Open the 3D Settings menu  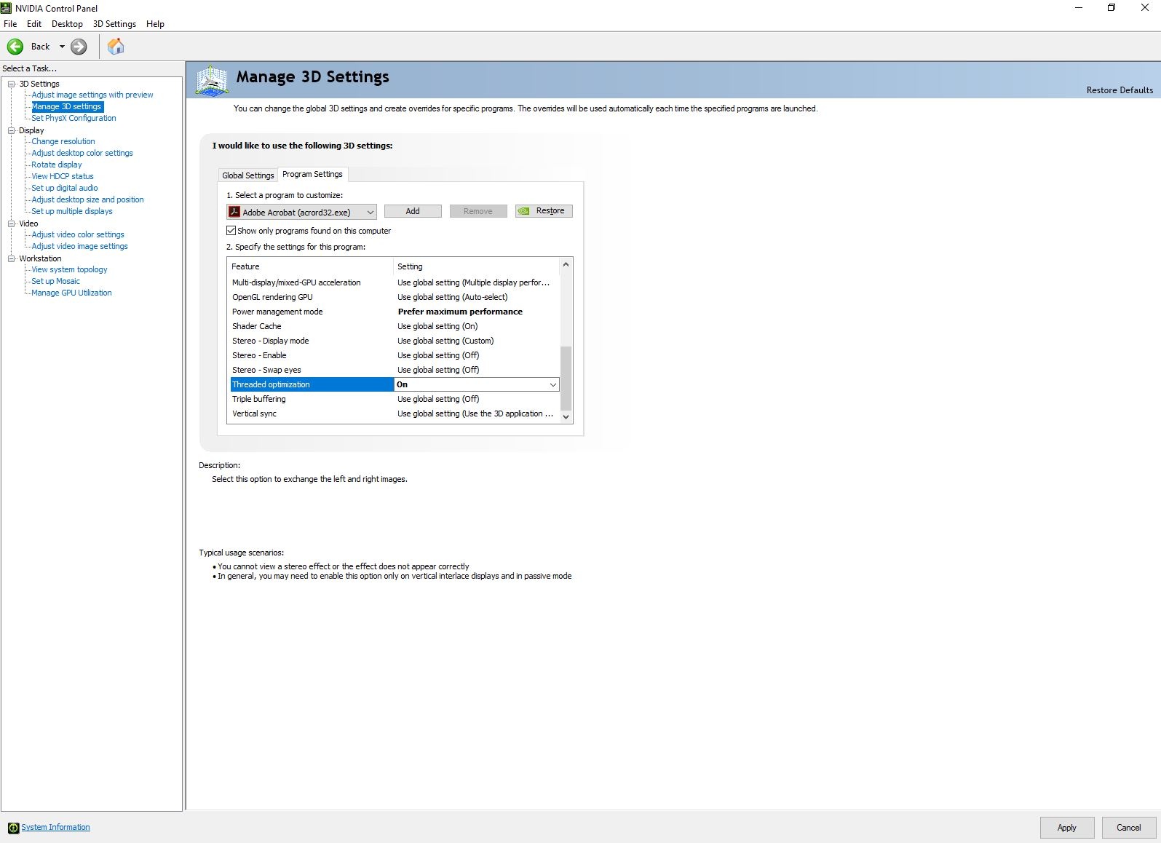114,24
